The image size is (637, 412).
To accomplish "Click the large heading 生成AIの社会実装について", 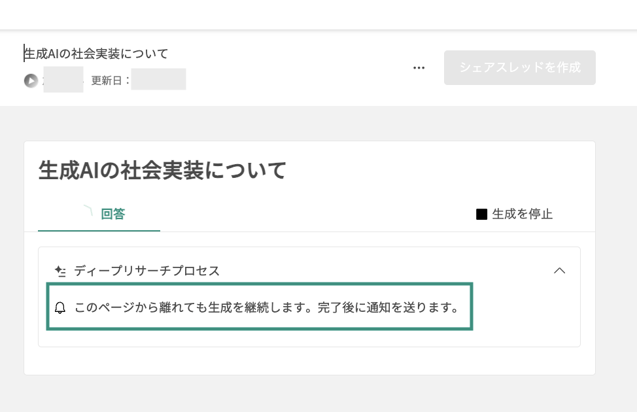I will point(162,170).
